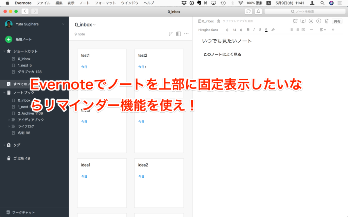
Task: Collapse the ショートカット section
Action: pyautogui.click(x=4, y=52)
